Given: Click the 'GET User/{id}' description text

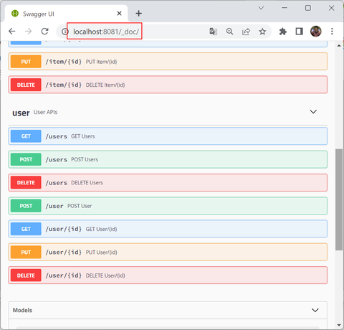Looking at the screenshot, I should tap(101, 229).
